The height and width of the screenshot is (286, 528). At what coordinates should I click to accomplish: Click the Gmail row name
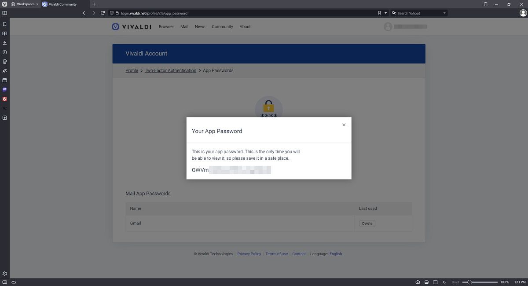pos(136,224)
